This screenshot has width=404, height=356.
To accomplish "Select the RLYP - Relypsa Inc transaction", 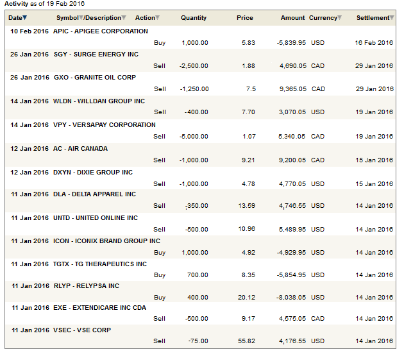I will point(86,286).
